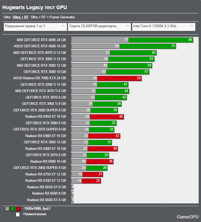This screenshot has height=222, width=201.
Task: Click the GameGPU logo text
Action: pyautogui.click(x=188, y=217)
